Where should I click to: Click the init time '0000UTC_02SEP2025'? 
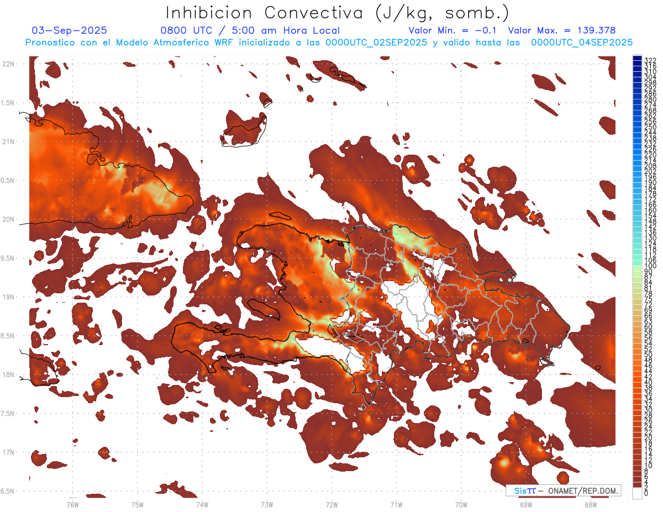pos(376,43)
